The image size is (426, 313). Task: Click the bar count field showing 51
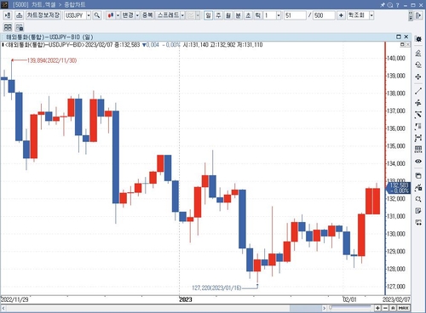(295, 15)
